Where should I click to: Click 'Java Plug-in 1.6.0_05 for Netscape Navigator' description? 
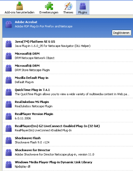click(53, 46)
